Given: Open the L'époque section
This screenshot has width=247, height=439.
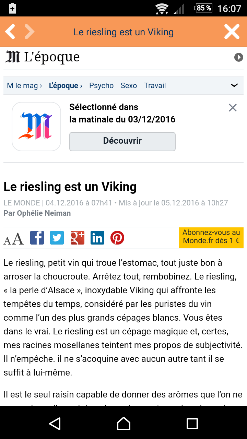Looking at the screenshot, I should (65, 86).
